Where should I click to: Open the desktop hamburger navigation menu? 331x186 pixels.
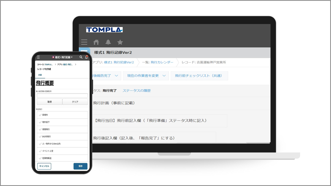(x=84, y=42)
